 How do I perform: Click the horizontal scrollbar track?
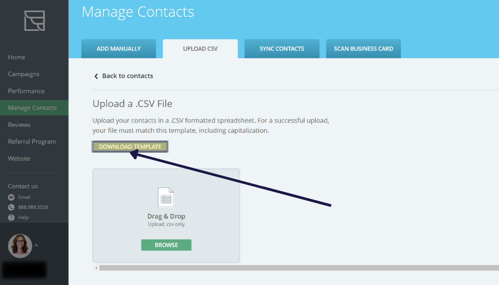coord(299,268)
